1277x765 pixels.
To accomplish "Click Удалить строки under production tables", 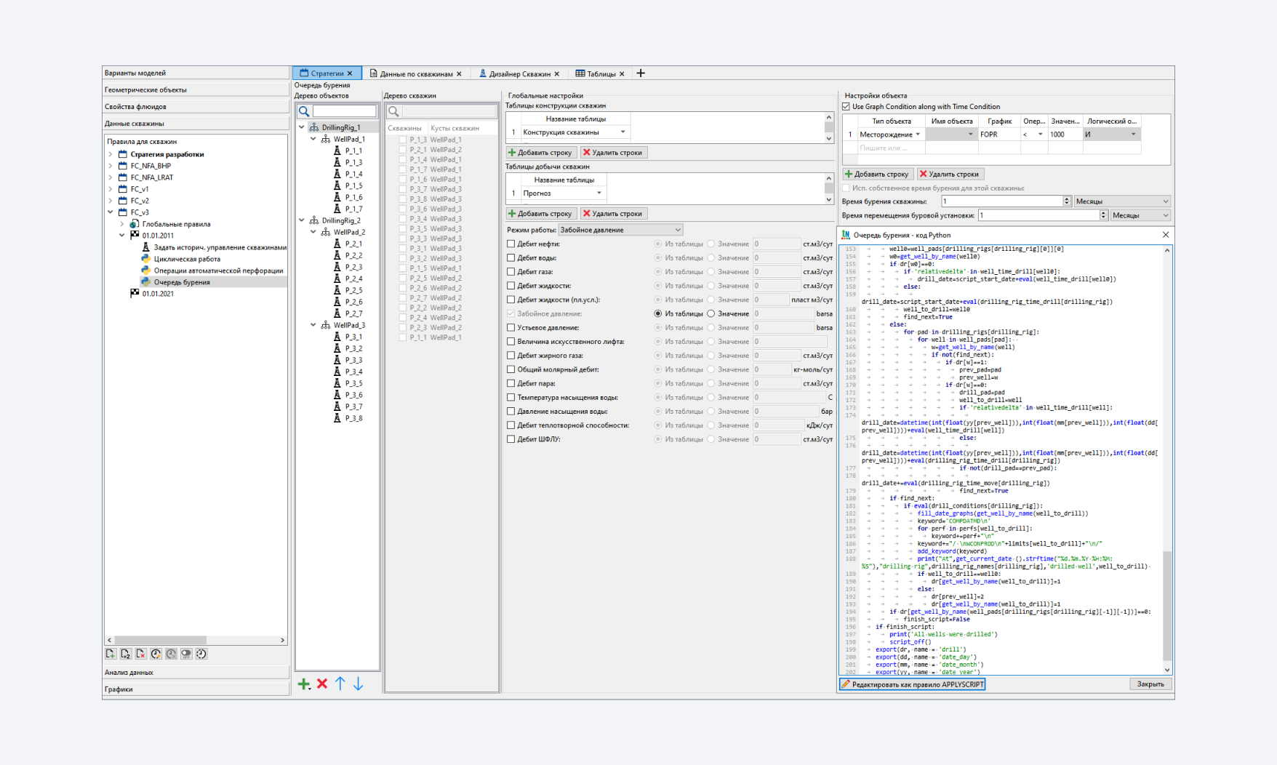I will [613, 214].
